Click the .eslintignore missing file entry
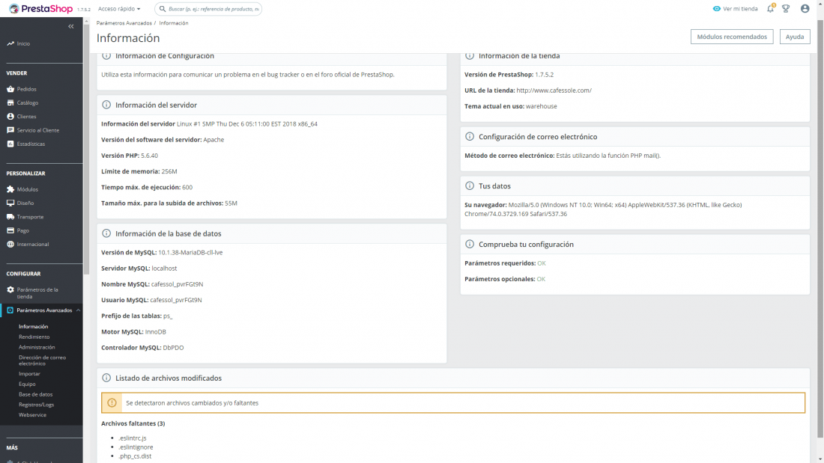The image size is (824, 463). [x=136, y=447]
